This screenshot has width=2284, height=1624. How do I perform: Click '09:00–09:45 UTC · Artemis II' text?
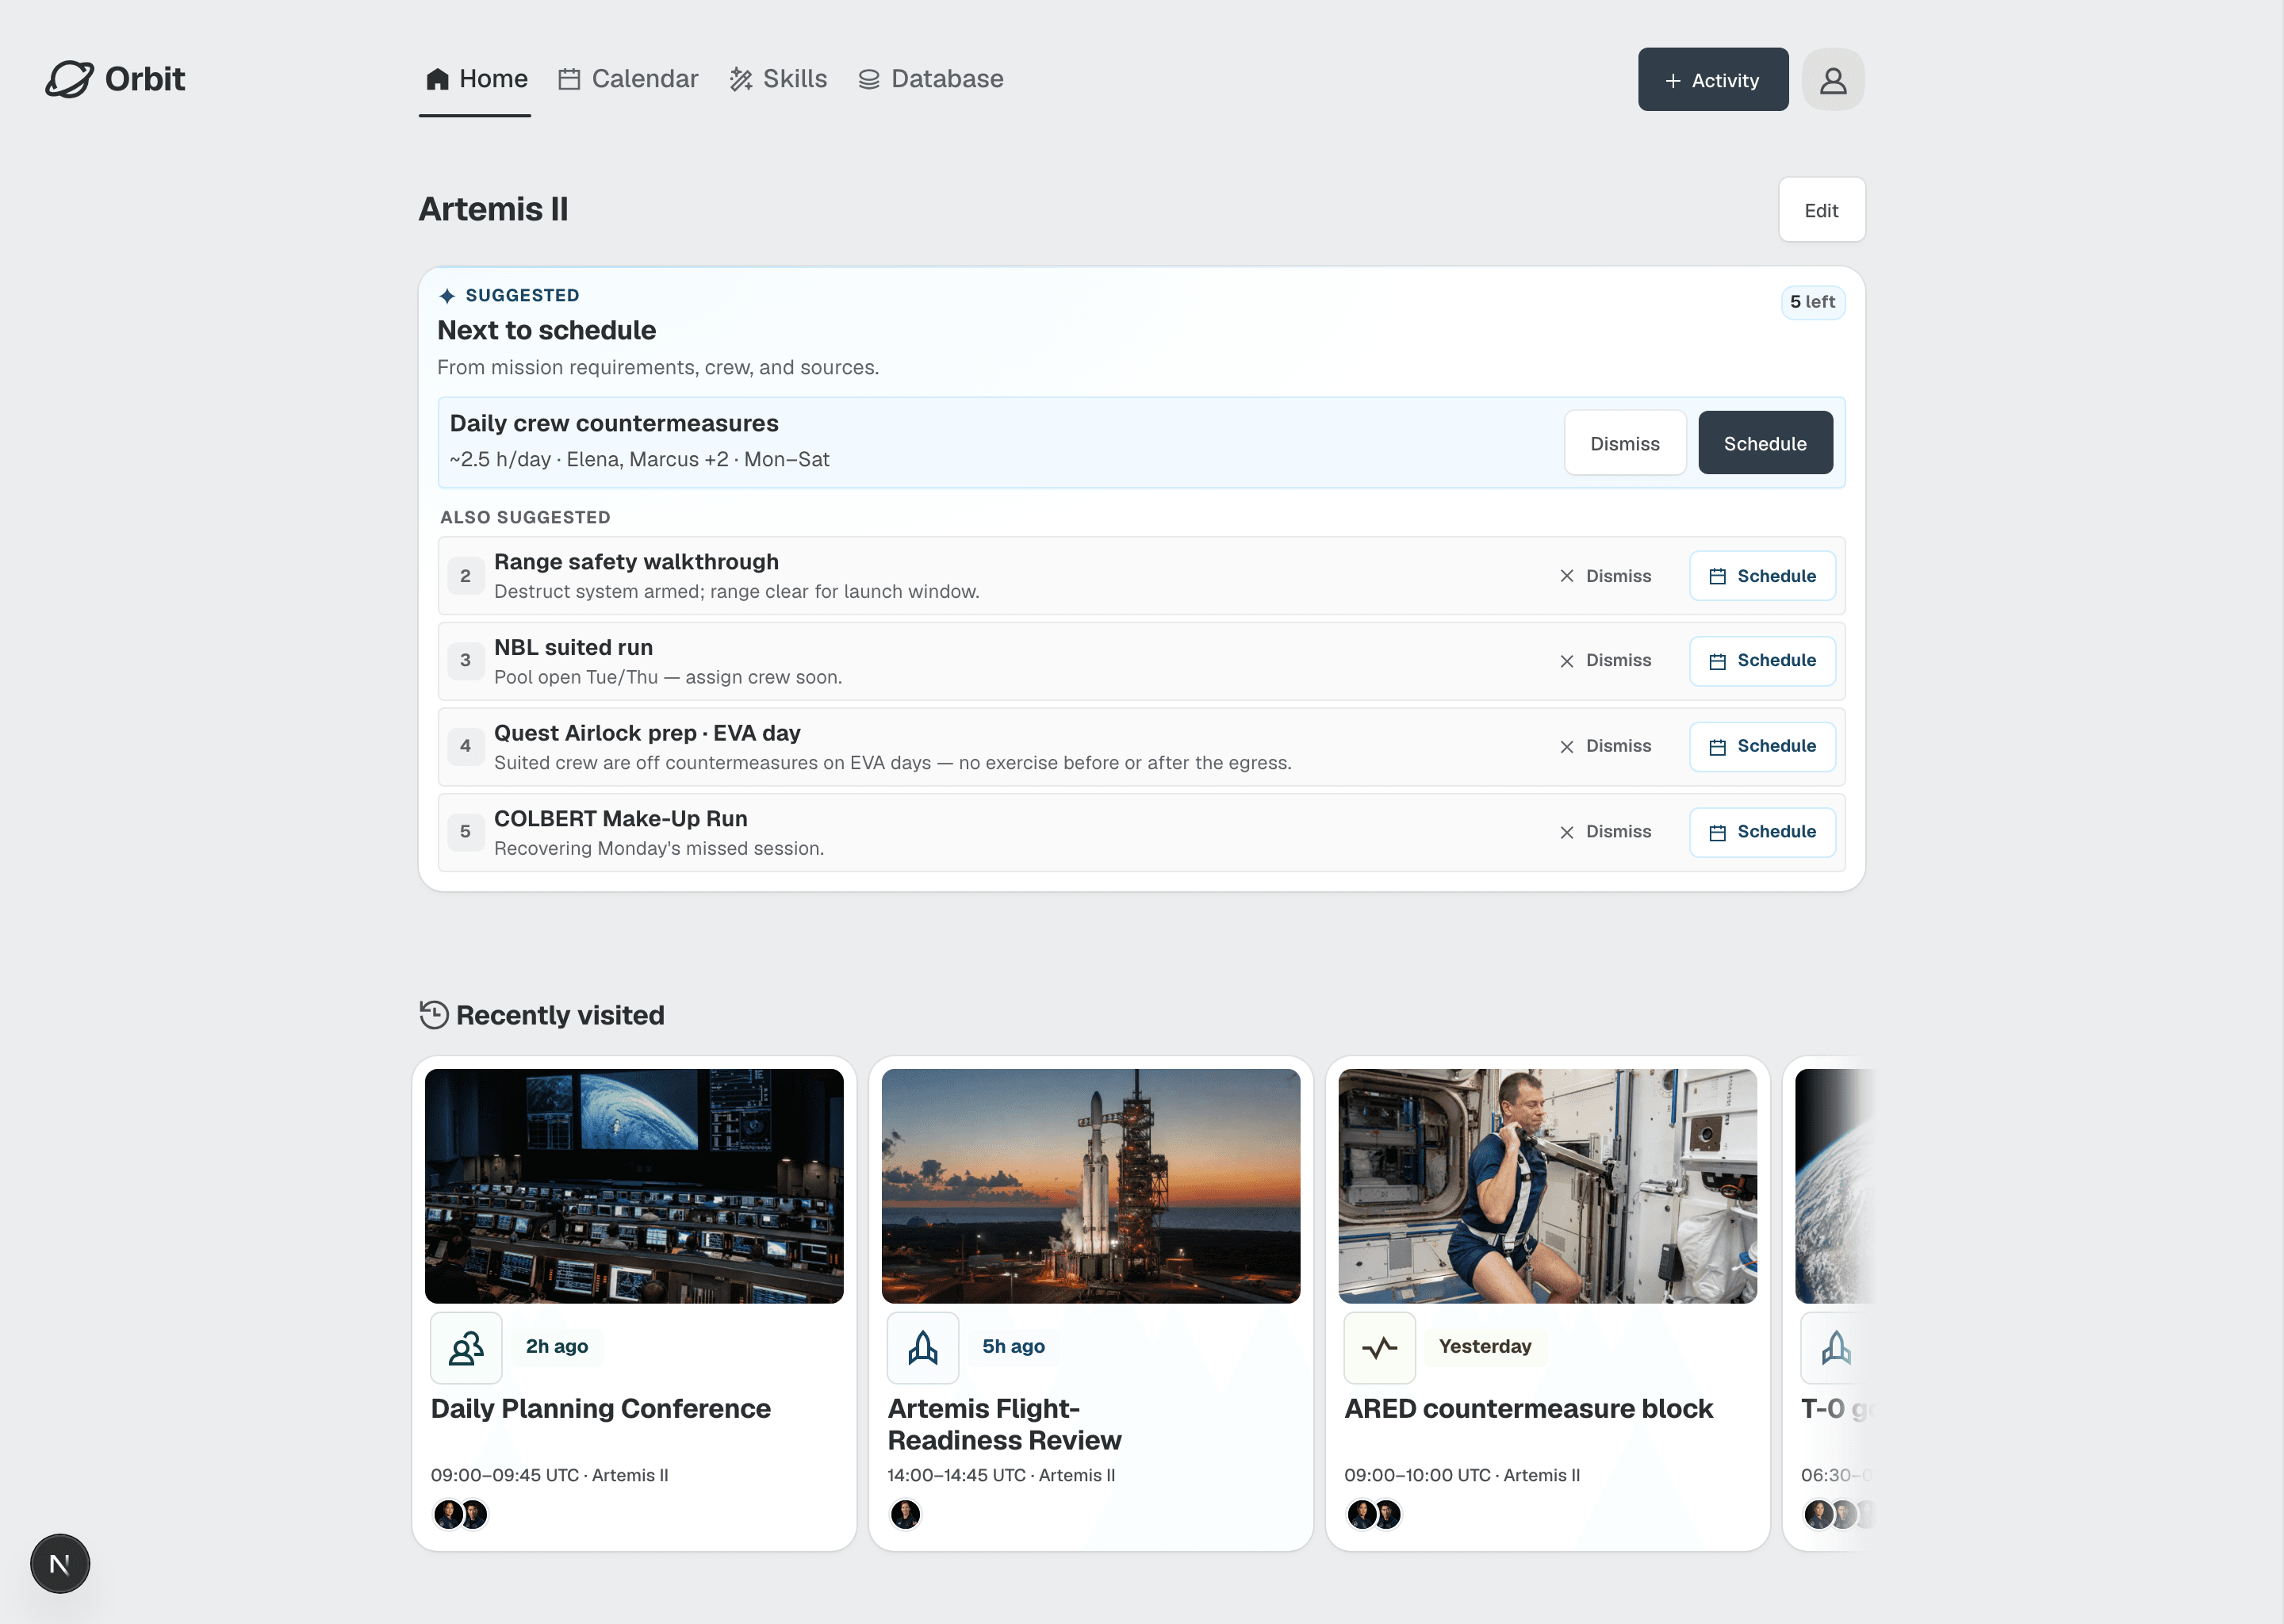(x=549, y=1475)
